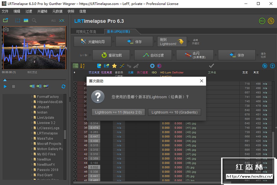Open the 编辑 menu
Viewport: 277px width, 185px height.
pyautogui.click(x=17, y=11)
